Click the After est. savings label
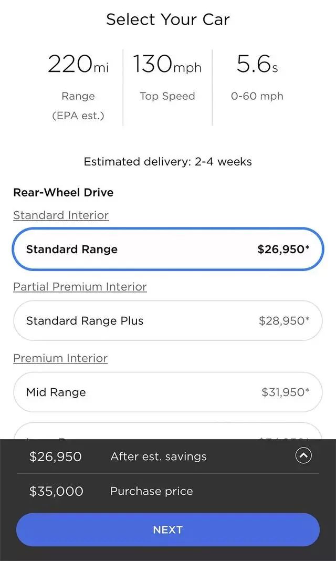 [159, 456]
